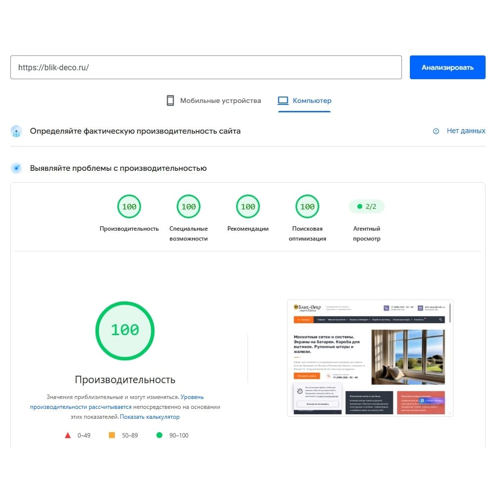The width and height of the screenshot is (495, 495).
Task: Click the Агентный просмотр label
Action: (x=366, y=234)
